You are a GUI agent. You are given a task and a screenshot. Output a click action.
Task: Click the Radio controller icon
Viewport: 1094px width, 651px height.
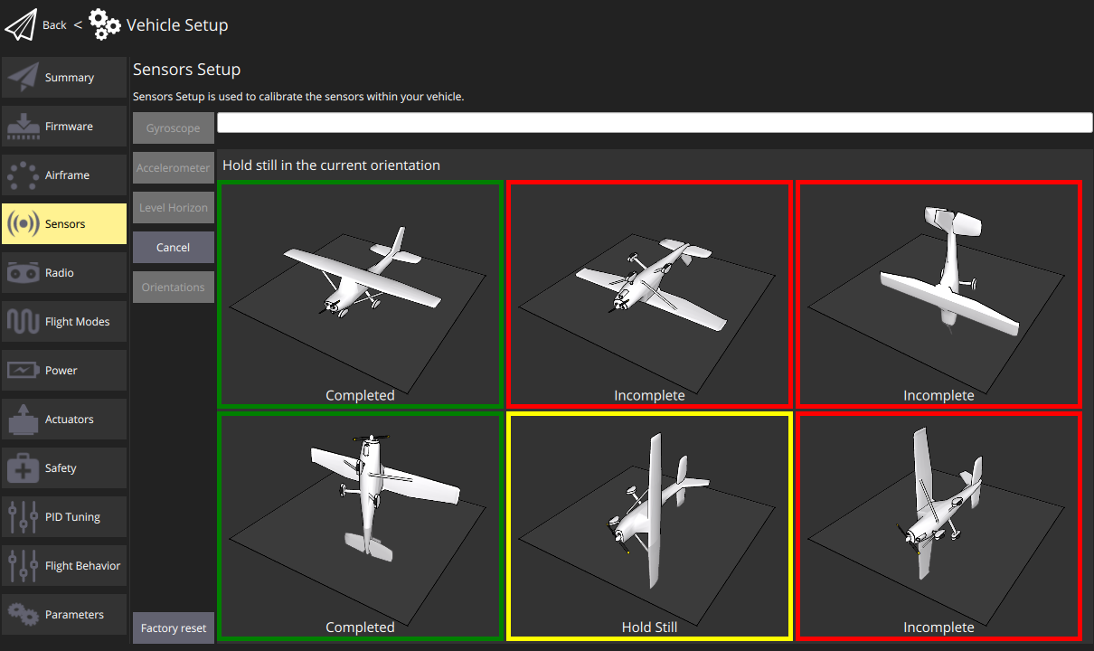click(x=23, y=273)
